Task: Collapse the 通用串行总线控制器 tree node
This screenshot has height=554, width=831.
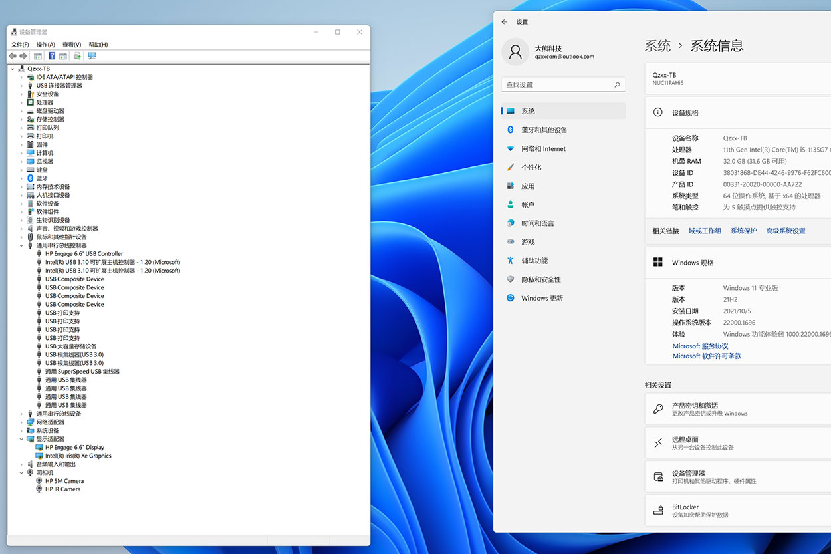Action: tap(21, 245)
